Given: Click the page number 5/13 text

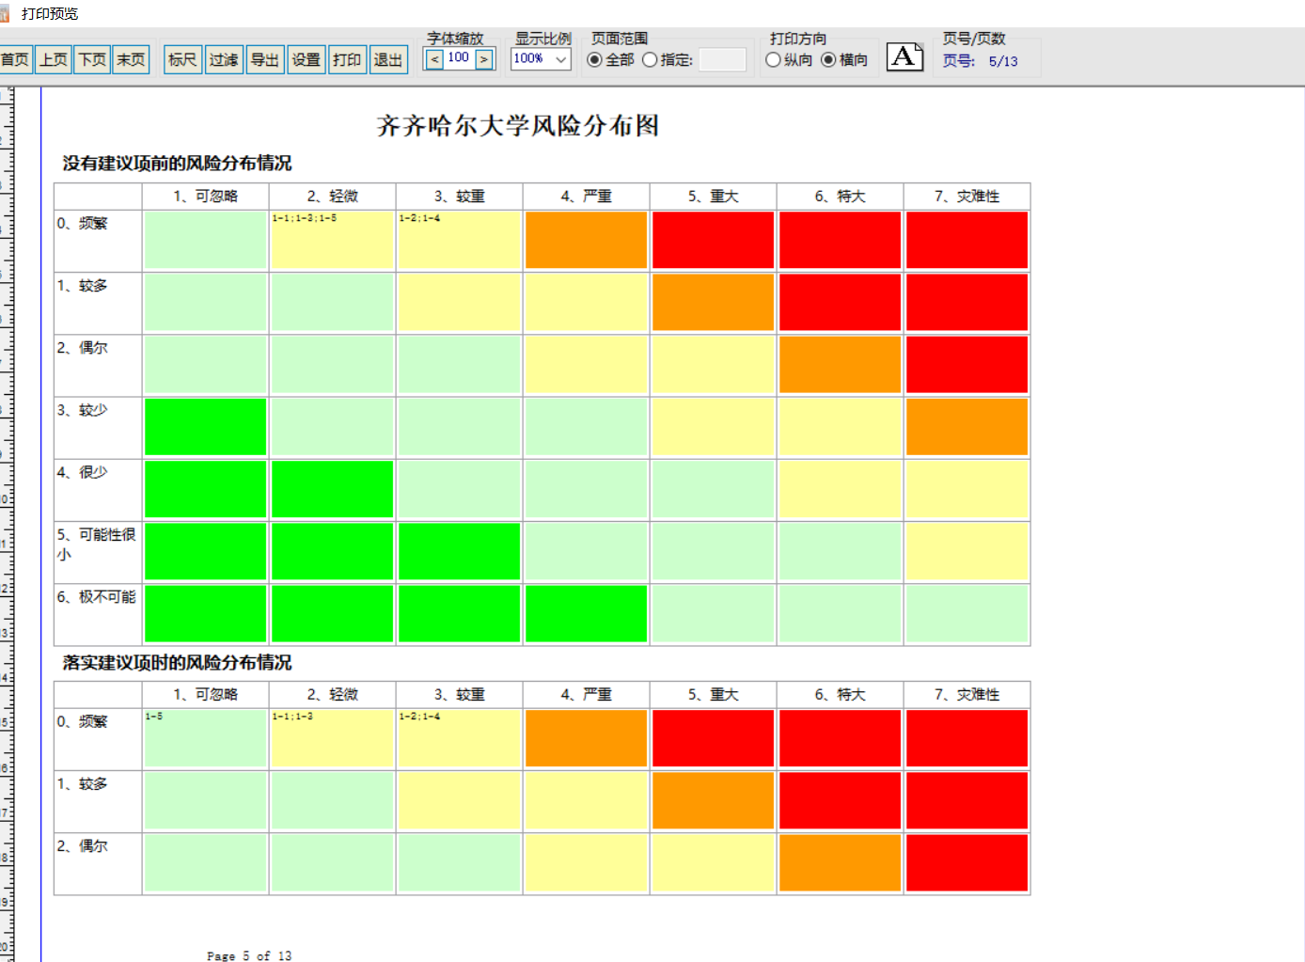Looking at the screenshot, I should [x=1003, y=61].
